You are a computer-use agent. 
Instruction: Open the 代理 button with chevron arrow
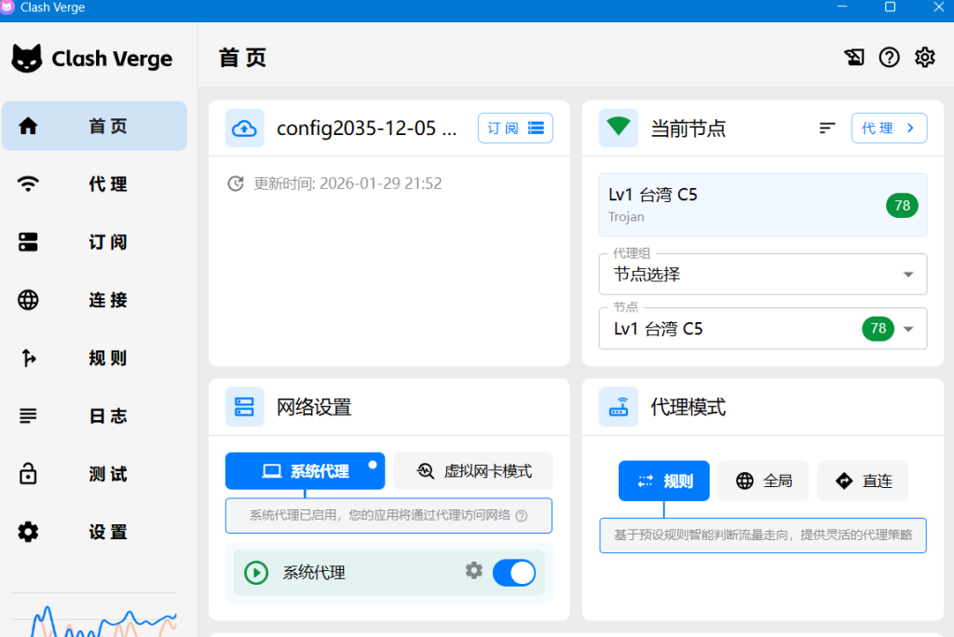tap(889, 129)
